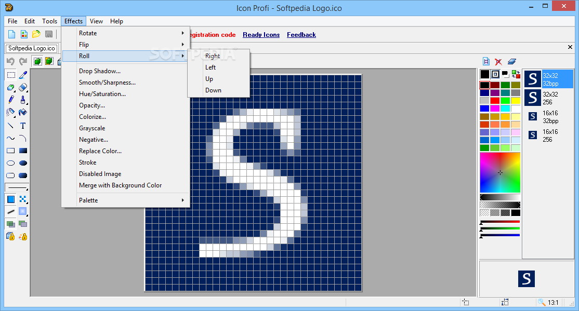579x311 pixels.
Task: Expand the Flip submenu
Action: coord(126,45)
